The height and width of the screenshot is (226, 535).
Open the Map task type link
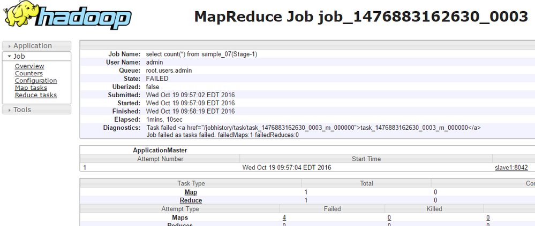[x=191, y=192]
